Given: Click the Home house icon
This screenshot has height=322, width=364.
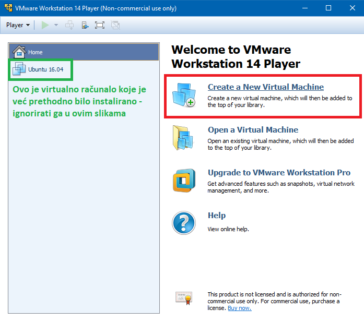Looking at the screenshot, I should tap(19, 52).
